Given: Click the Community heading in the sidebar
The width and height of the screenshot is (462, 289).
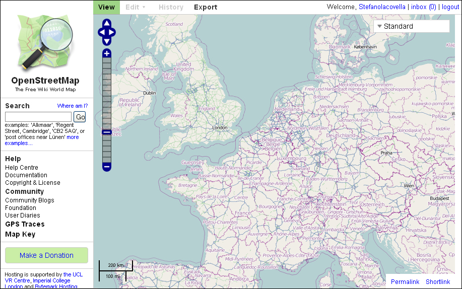Looking at the screenshot, I should tap(25, 191).
